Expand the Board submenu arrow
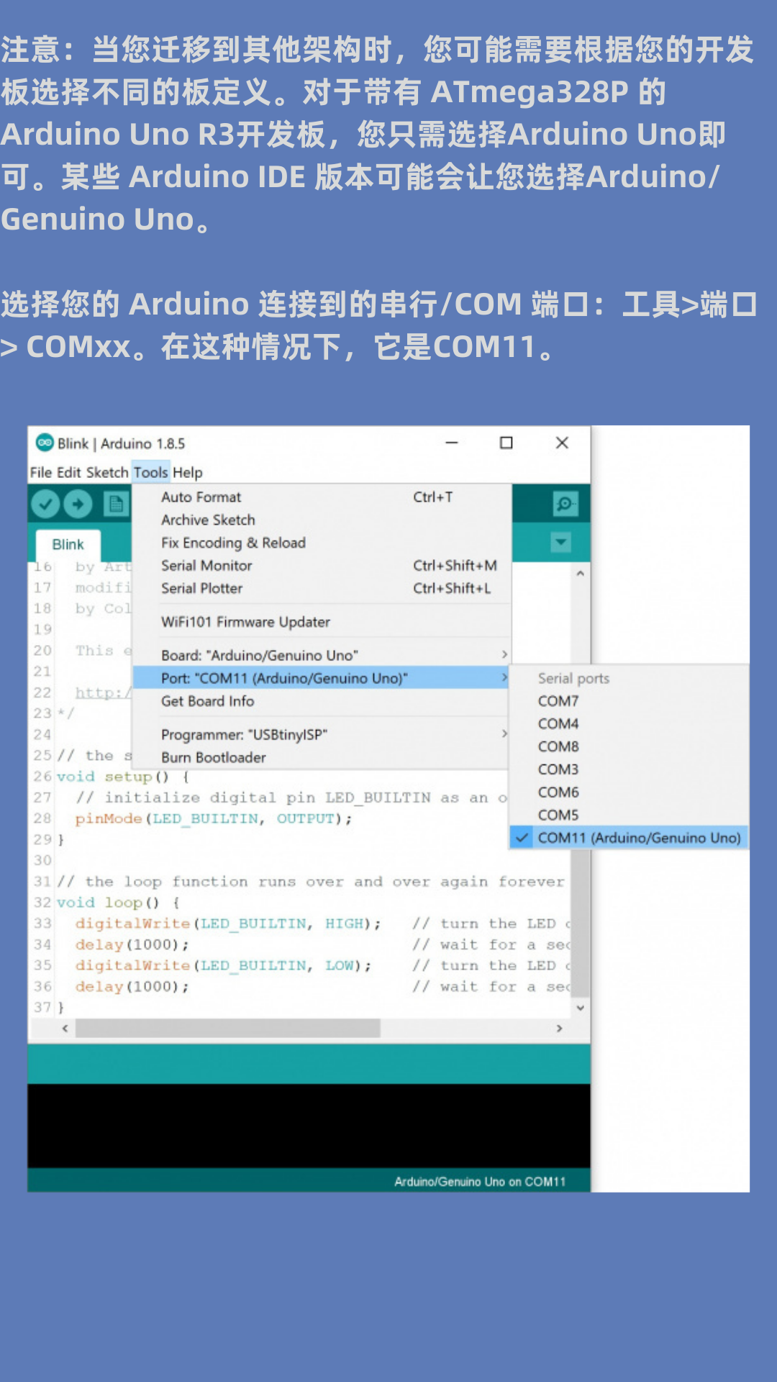The width and height of the screenshot is (777, 1382). point(504,655)
